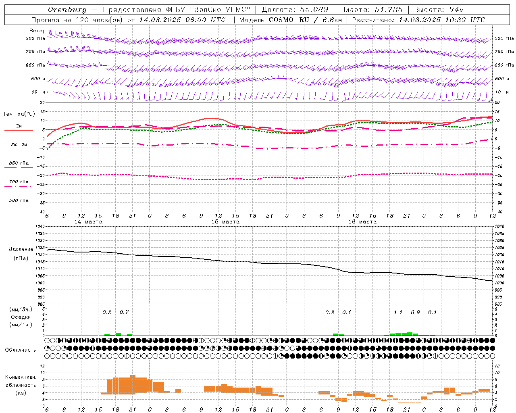Viewport: 516px width, 413px height.
Task: Click the Долгота: 55.089 longitude value
Action: click(x=295, y=10)
